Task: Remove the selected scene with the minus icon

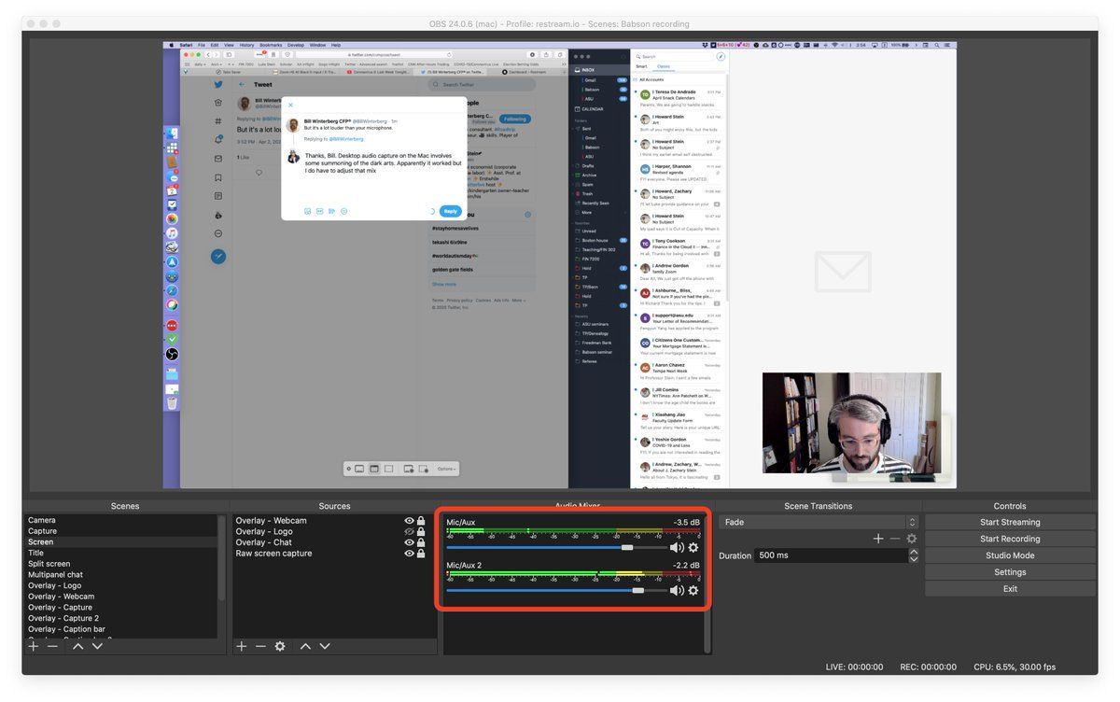Action: (52, 646)
